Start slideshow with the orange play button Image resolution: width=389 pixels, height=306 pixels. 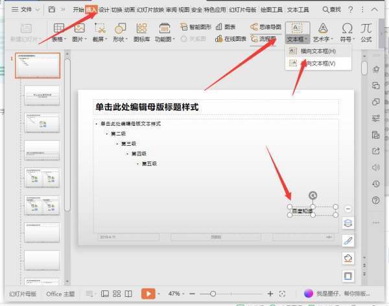pos(148,294)
